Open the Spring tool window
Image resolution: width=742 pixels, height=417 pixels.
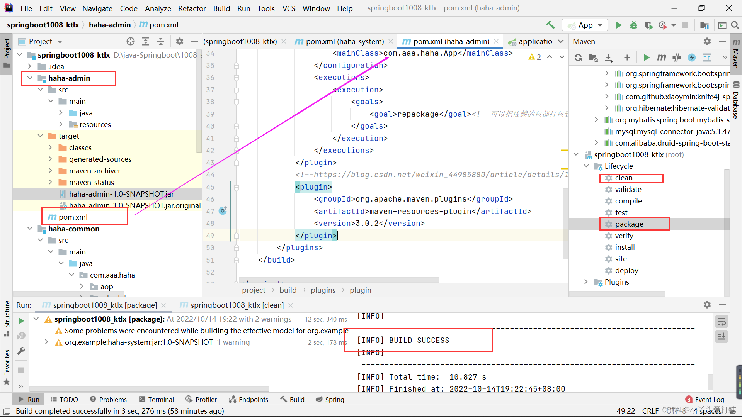pos(330,399)
